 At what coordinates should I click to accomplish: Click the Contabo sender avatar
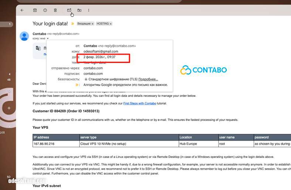click(24, 36)
